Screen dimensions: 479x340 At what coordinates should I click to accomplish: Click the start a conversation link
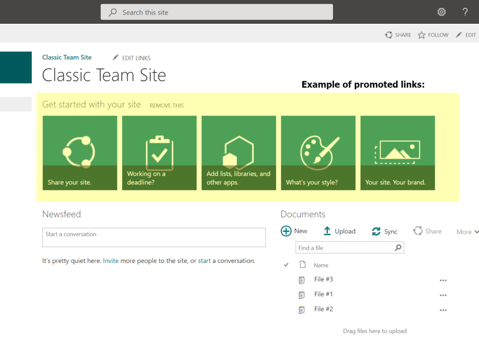coord(204,260)
